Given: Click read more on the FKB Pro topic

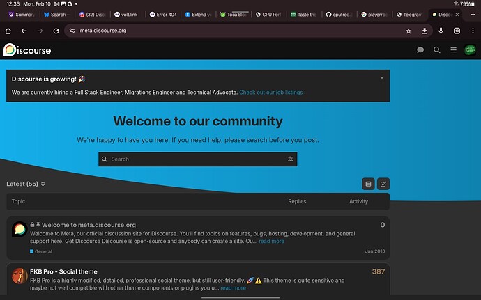Looking at the screenshot, I should (x=233, y=288).
